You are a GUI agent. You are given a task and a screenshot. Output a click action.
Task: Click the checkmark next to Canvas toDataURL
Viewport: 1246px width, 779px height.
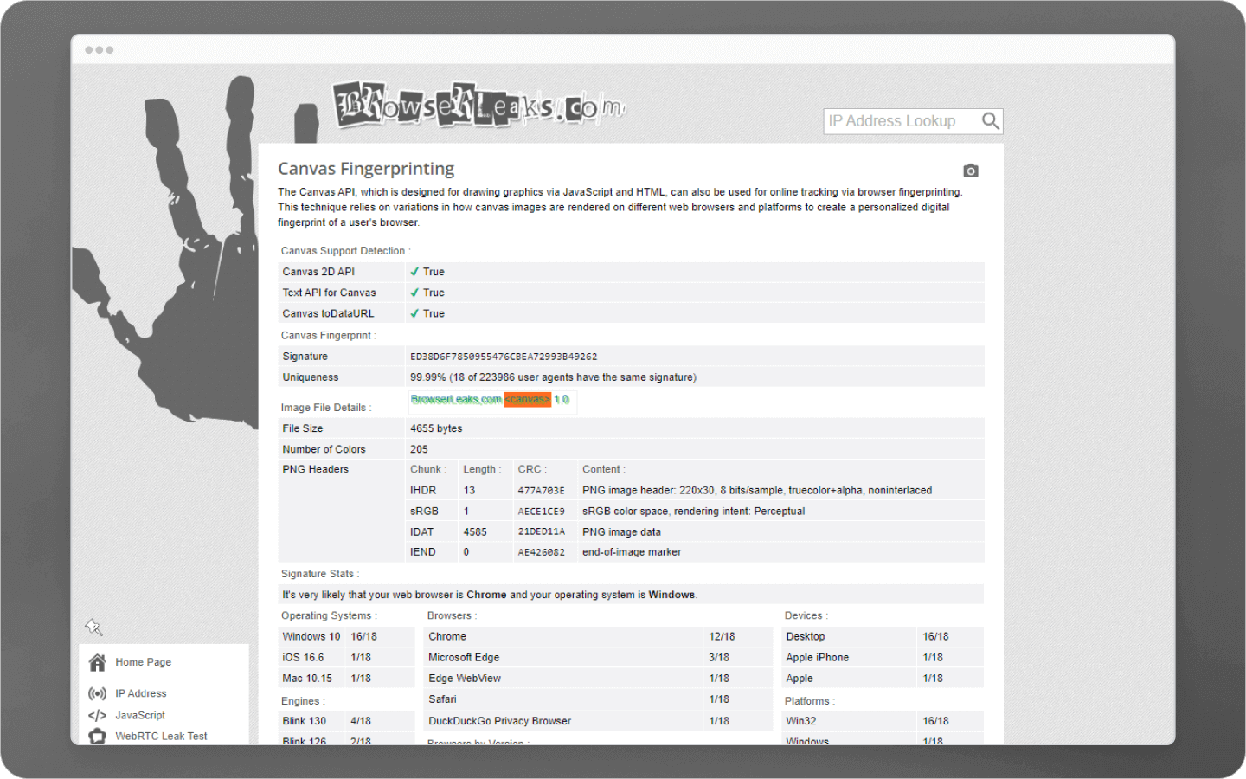414,312
